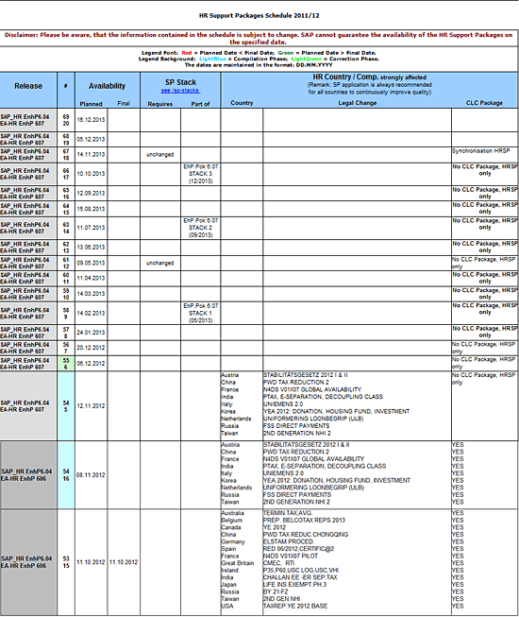Click the Availability column header
The height and width of the screenshot is (617, 519).
click(x=107, y=86)
